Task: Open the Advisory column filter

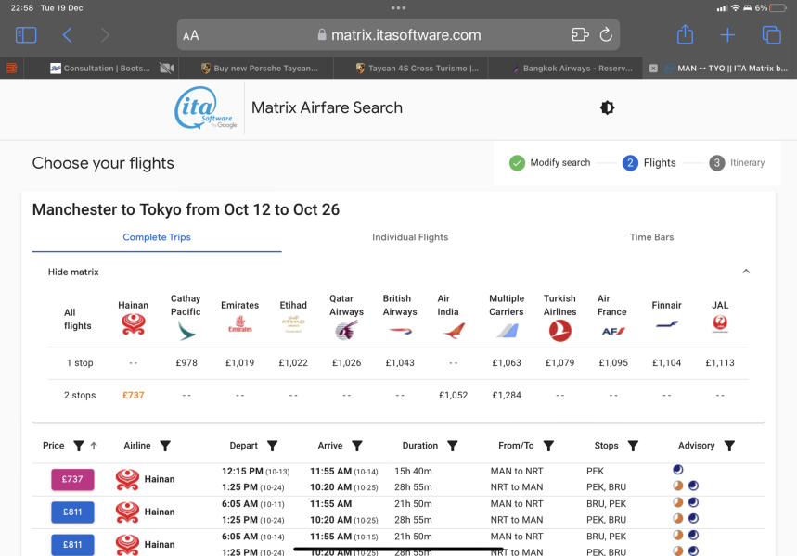Action: coord(729,446)
